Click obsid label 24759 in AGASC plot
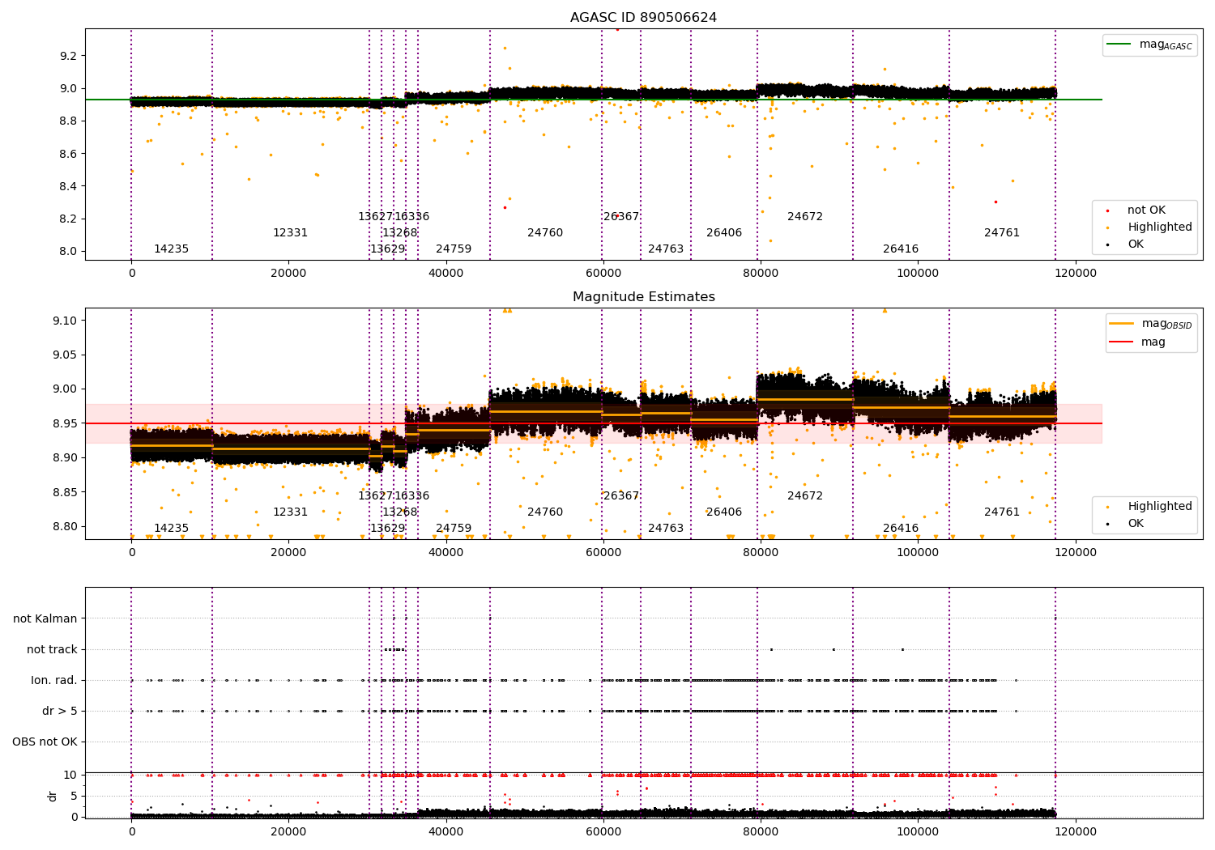The width and height of the screenshot is (1215, 850). 454,249
